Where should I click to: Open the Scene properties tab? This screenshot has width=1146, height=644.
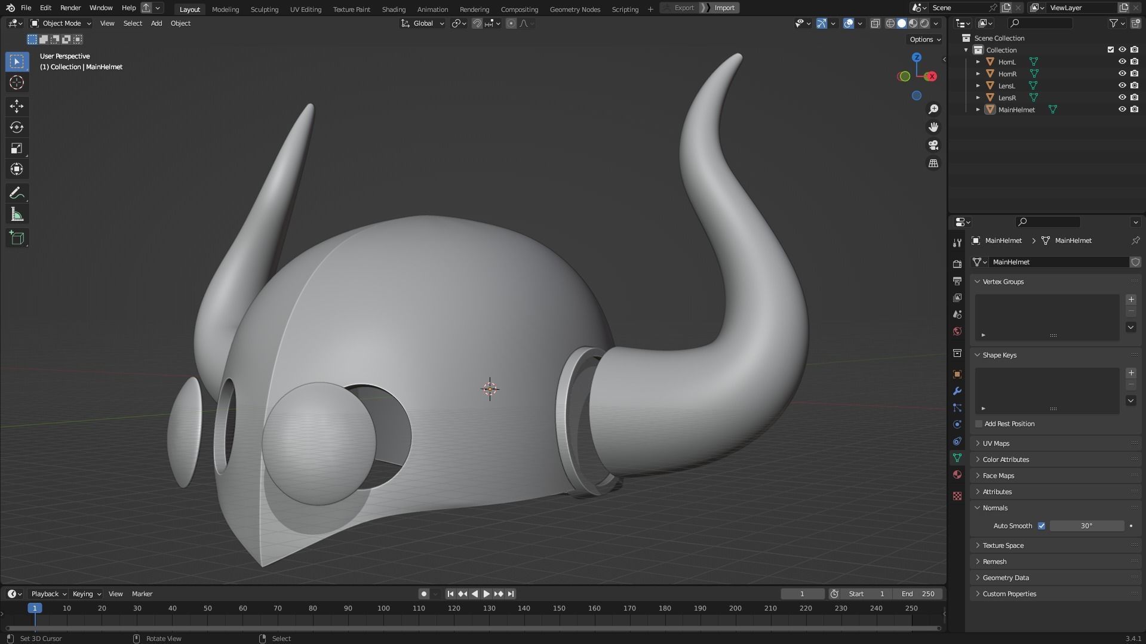pyautogui.click(x=957, y=314)
